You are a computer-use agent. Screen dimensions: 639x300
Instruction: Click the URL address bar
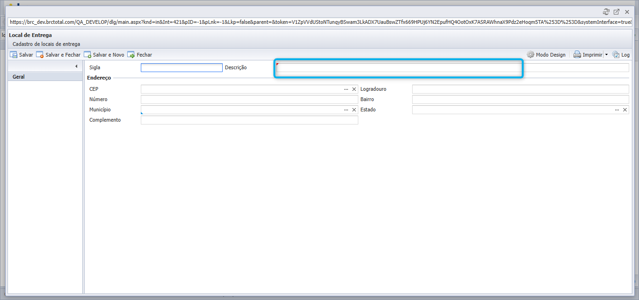point(320,22)
